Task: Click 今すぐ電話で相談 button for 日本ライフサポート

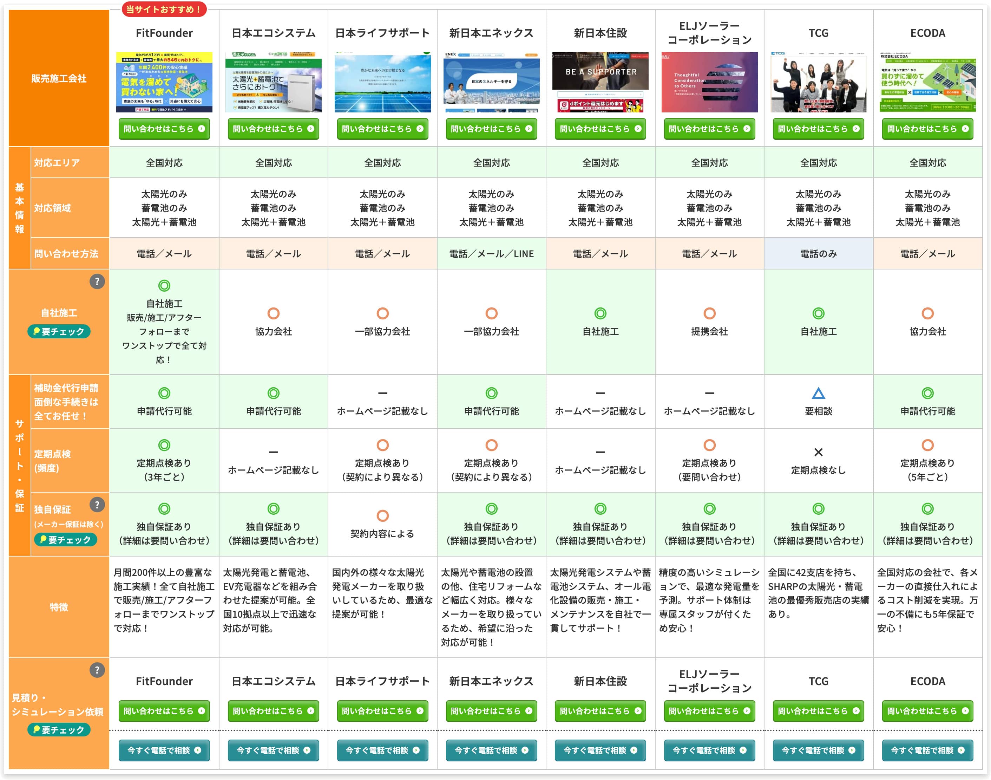Action: tap(382, 750)
